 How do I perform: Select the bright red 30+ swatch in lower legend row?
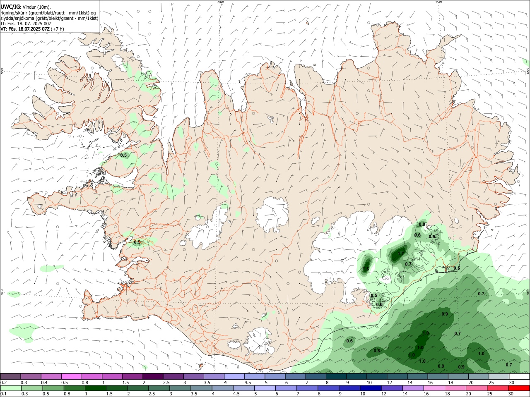518,388
